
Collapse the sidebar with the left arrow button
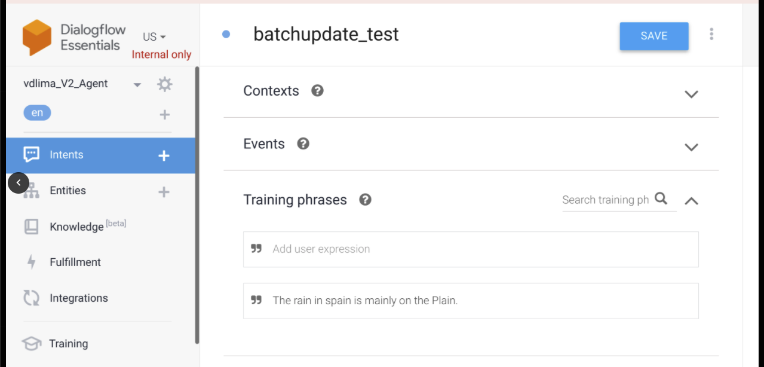19,182
